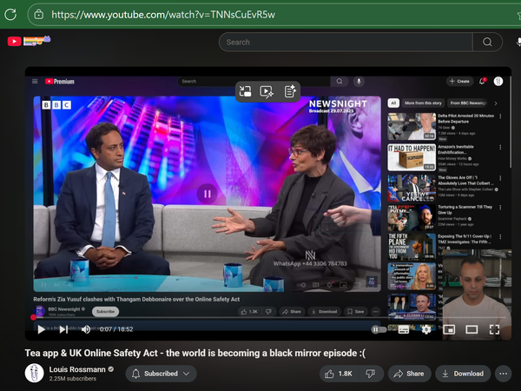Viewport: 521px width, 391px height.
Task: Switch to miniplayer mode
Action: pyautogui.click(x=449, y=329)
